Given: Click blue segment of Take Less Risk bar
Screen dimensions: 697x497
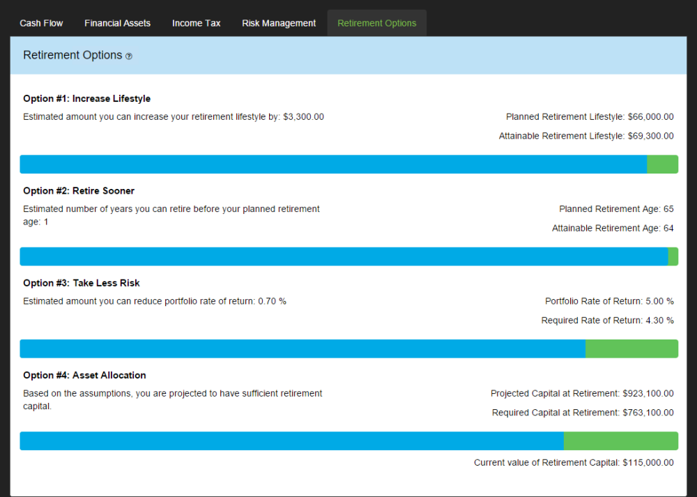Looking at the screenshot, I should click(302, 349).
